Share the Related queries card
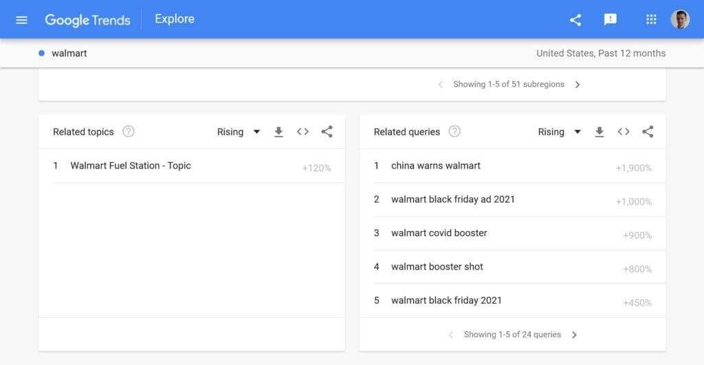 tap(648, 132)
